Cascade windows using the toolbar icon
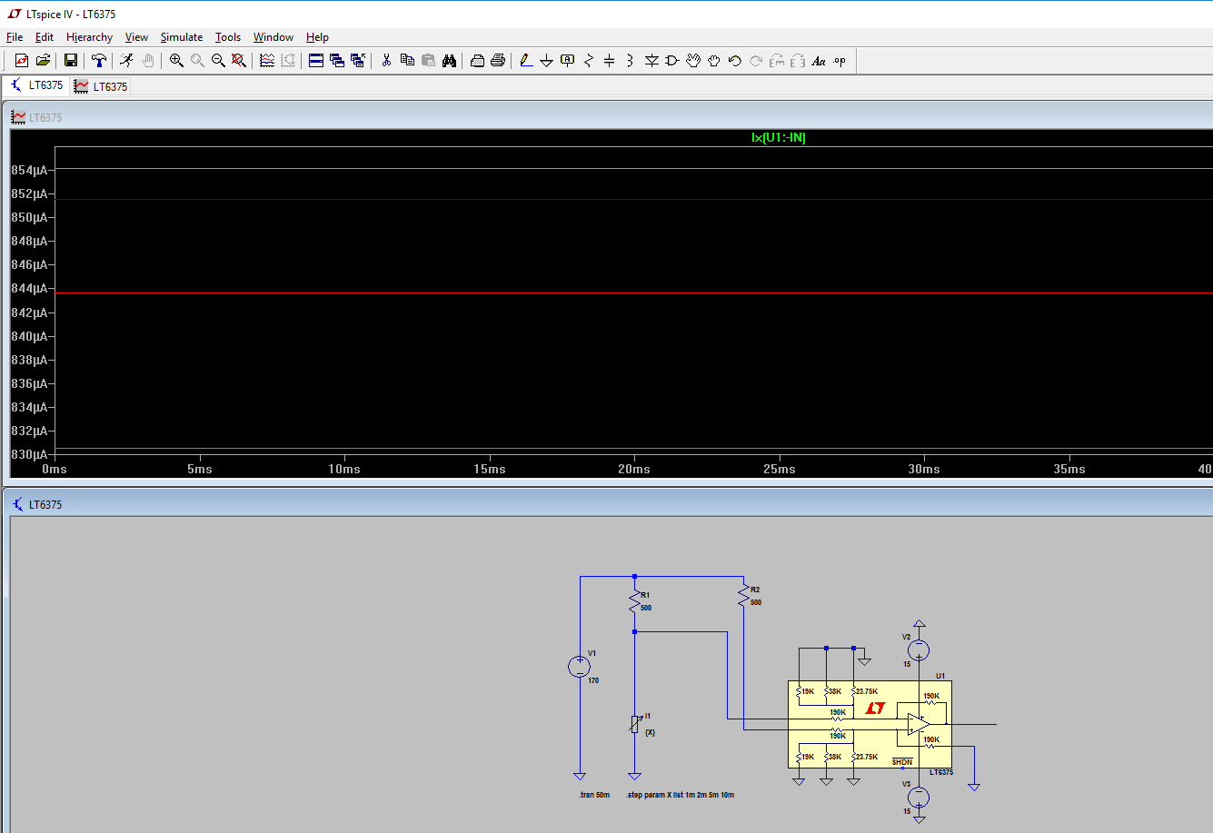 tap(337, 61)
